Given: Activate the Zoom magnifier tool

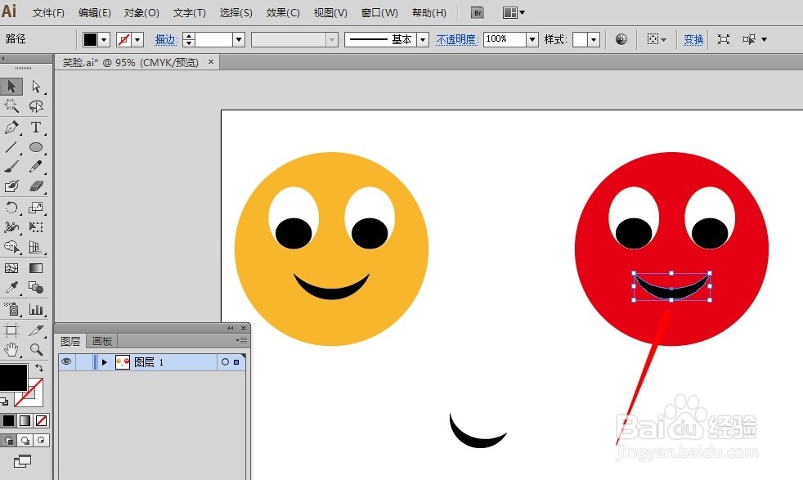Looking at the screenshot, I should pyautogui.click(x=36, y=350).
